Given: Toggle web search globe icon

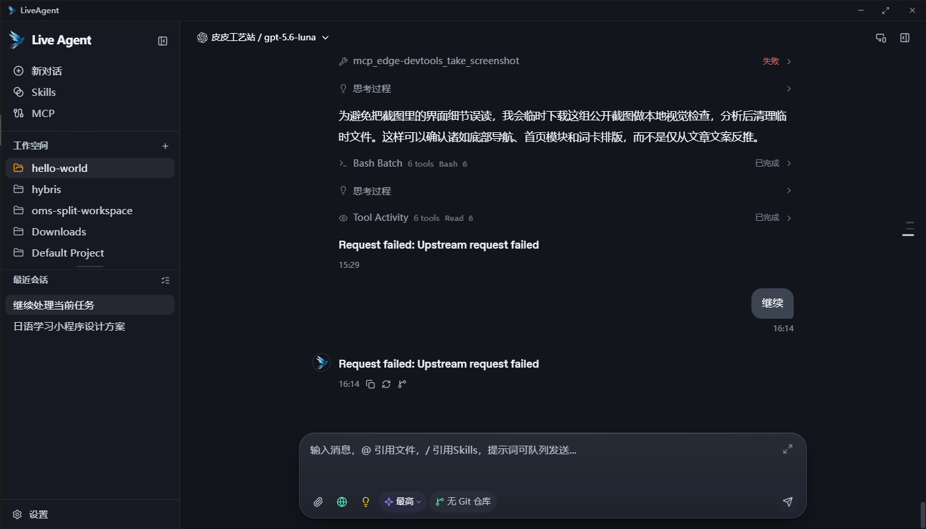Looking at the screenshot, I should click(x=342, y=502).
